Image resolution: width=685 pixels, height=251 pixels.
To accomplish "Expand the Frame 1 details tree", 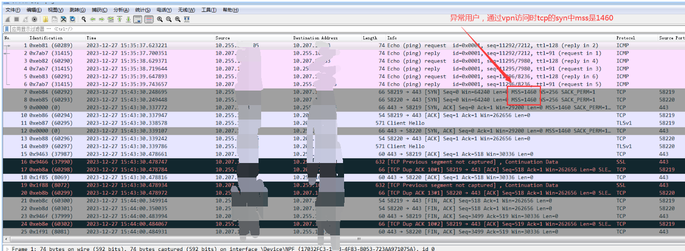I will tap(7, 249).
